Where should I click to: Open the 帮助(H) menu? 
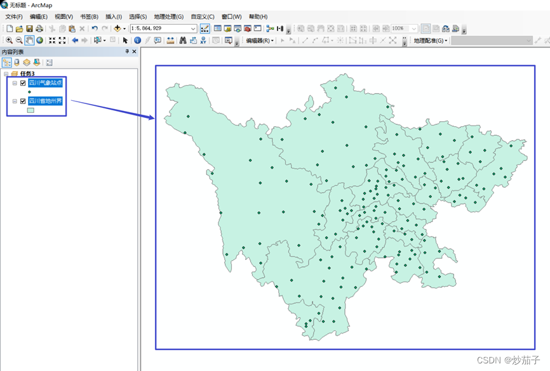click(x=258, y=17)
